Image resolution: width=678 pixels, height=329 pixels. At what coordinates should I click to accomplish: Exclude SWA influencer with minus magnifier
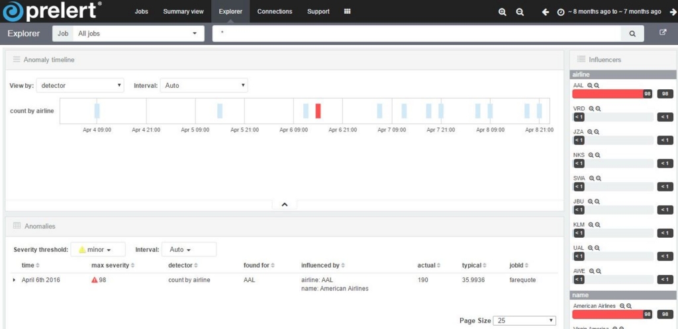click(599, 178)
